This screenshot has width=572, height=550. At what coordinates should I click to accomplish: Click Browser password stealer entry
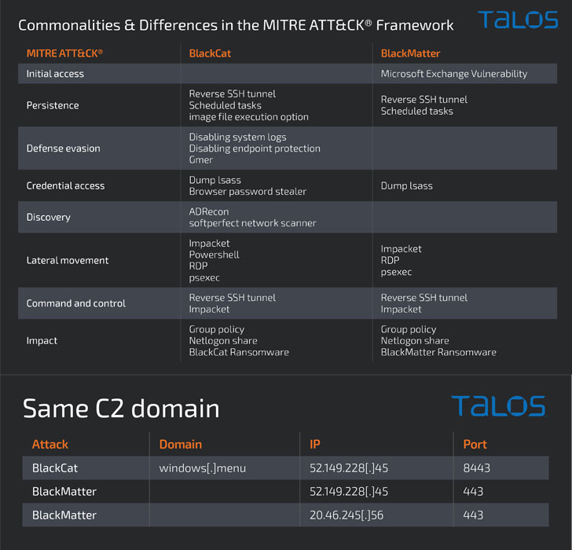[247, 192]
